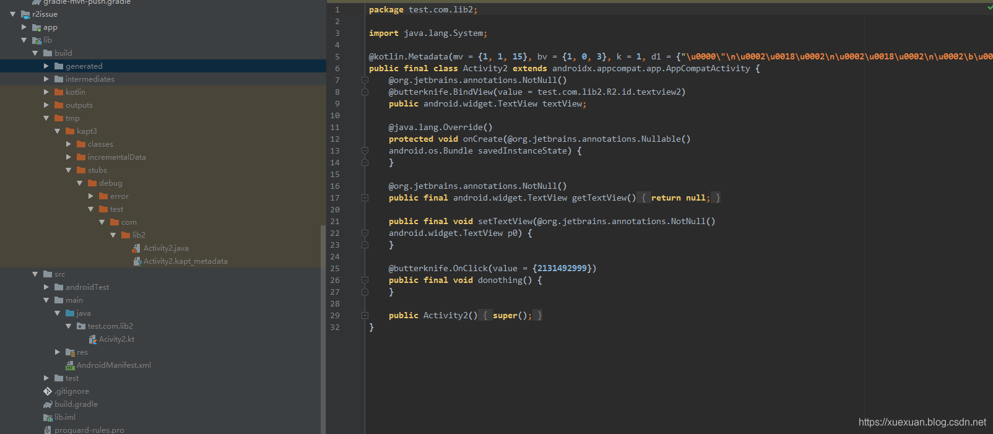
Task: Click the fold marker on line 13
Action: click(365, 151)
